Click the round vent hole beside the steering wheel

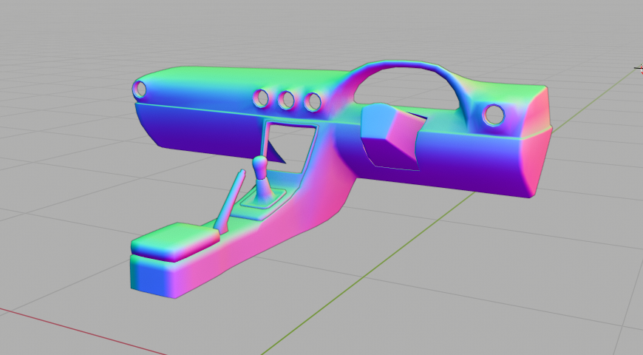tap(493, 115)
